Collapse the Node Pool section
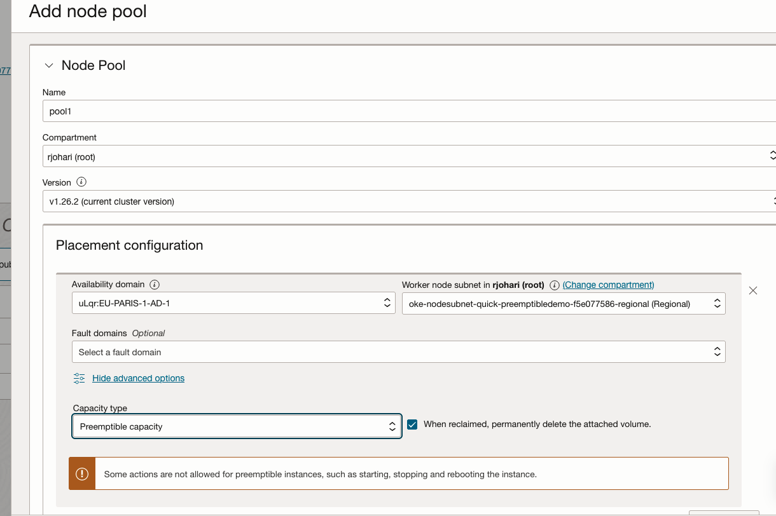 coord(49,65)
